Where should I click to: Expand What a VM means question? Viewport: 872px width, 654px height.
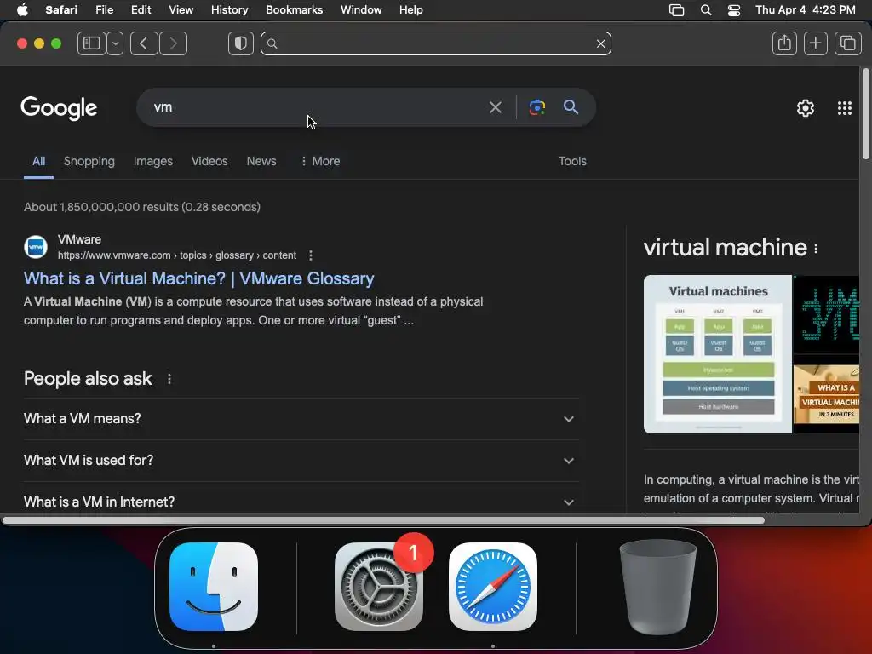point(301,419)
